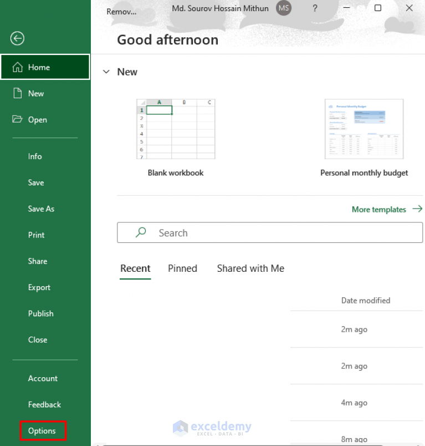
Task: Select Personal monthly budget template thumbnail
Action: tap(364, 129)
